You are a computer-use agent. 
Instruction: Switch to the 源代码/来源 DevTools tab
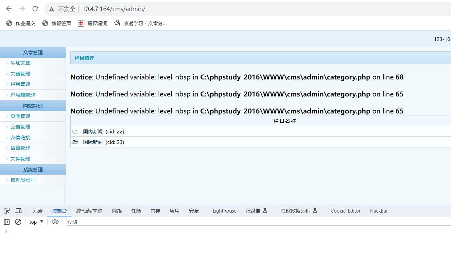click(x=89, y=211)
